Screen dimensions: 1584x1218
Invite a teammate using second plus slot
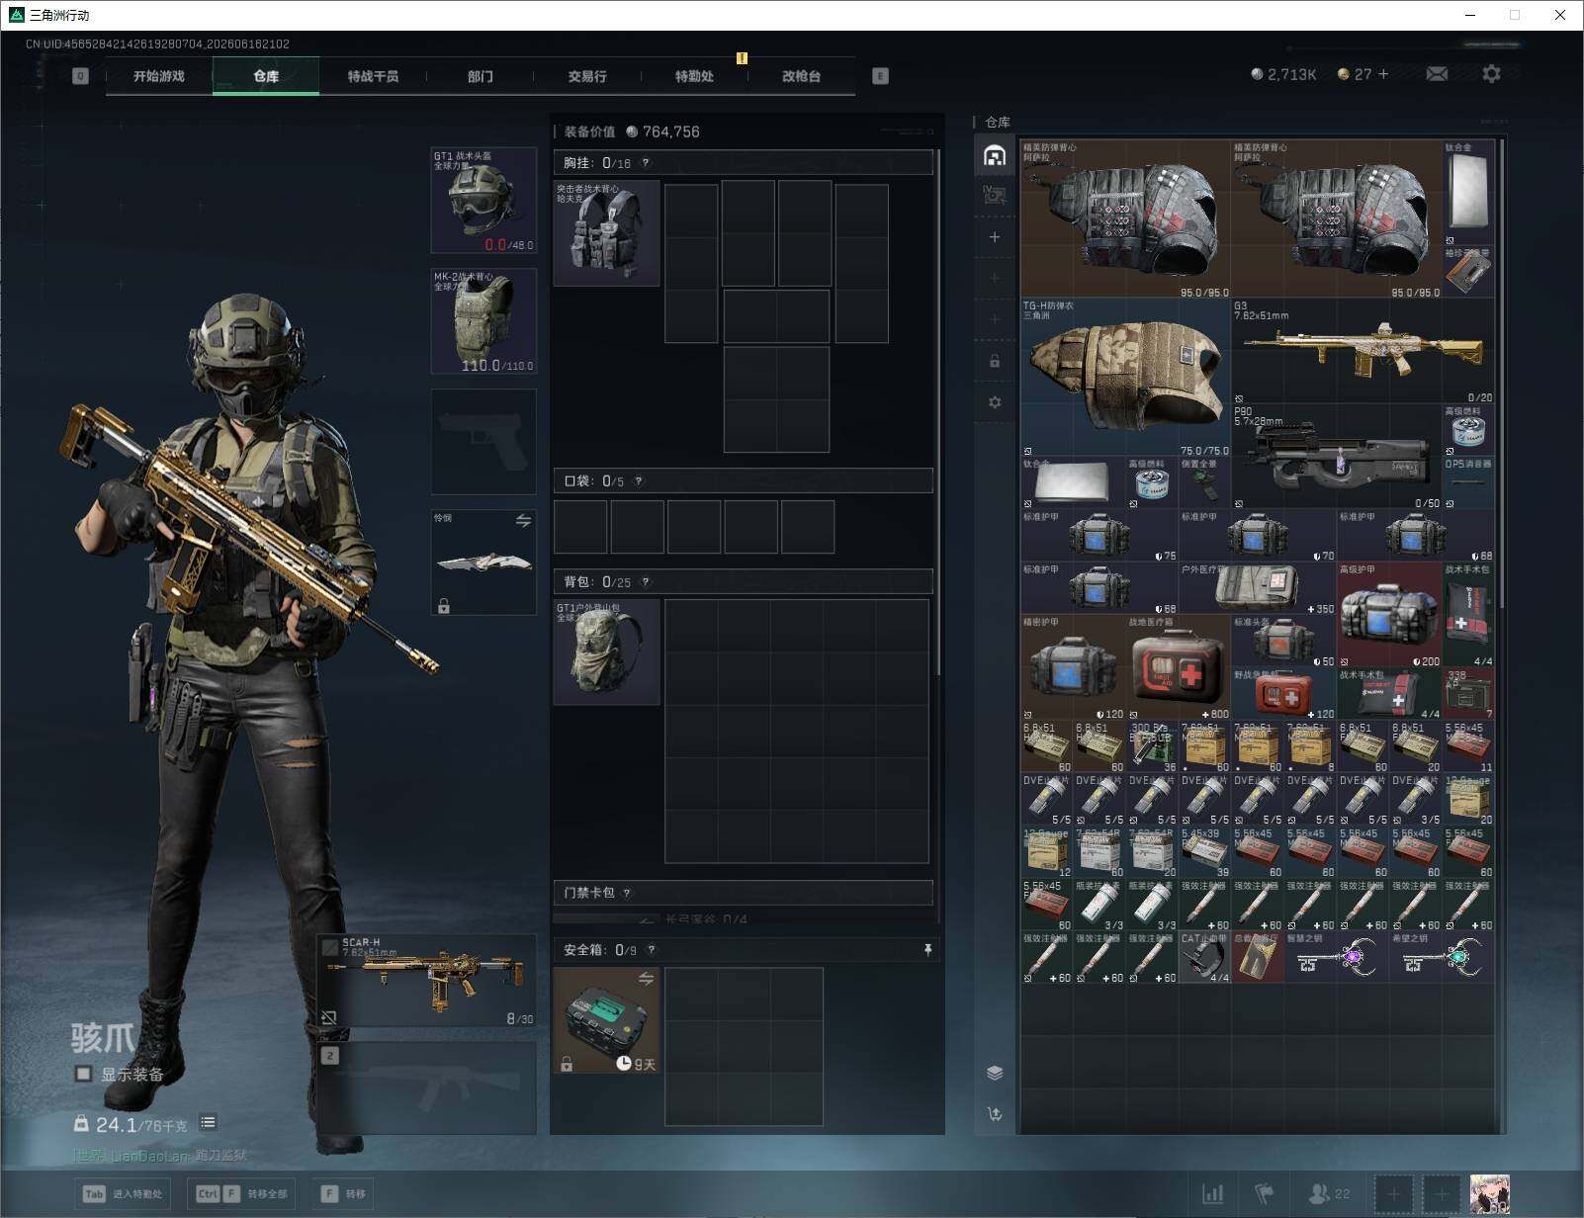1441,1195
